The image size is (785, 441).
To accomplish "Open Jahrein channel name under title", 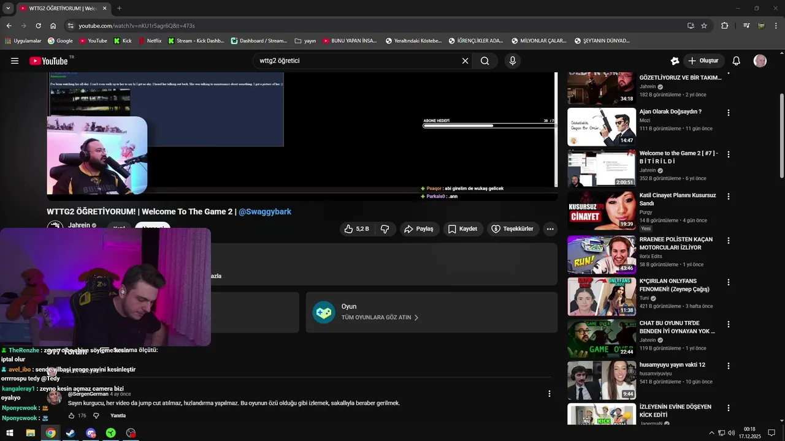I will (x=79, y=225).
